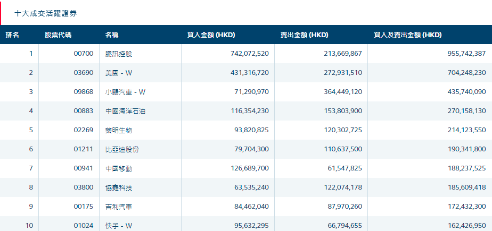Click total amount 214,123,550
The image size is (492, 231).
(466, 130)
